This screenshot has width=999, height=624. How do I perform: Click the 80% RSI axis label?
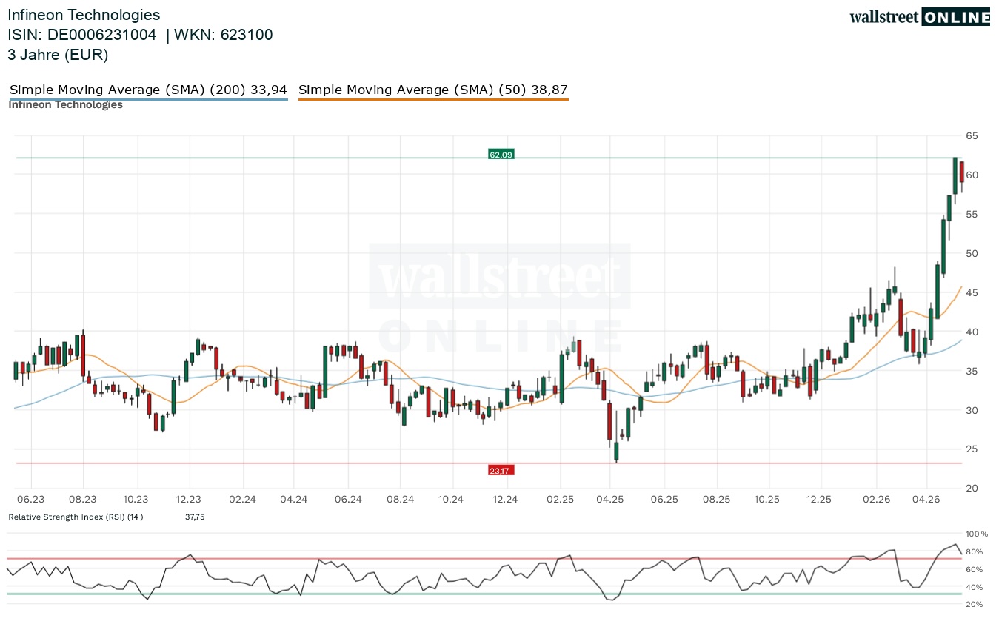click(975, 551)
